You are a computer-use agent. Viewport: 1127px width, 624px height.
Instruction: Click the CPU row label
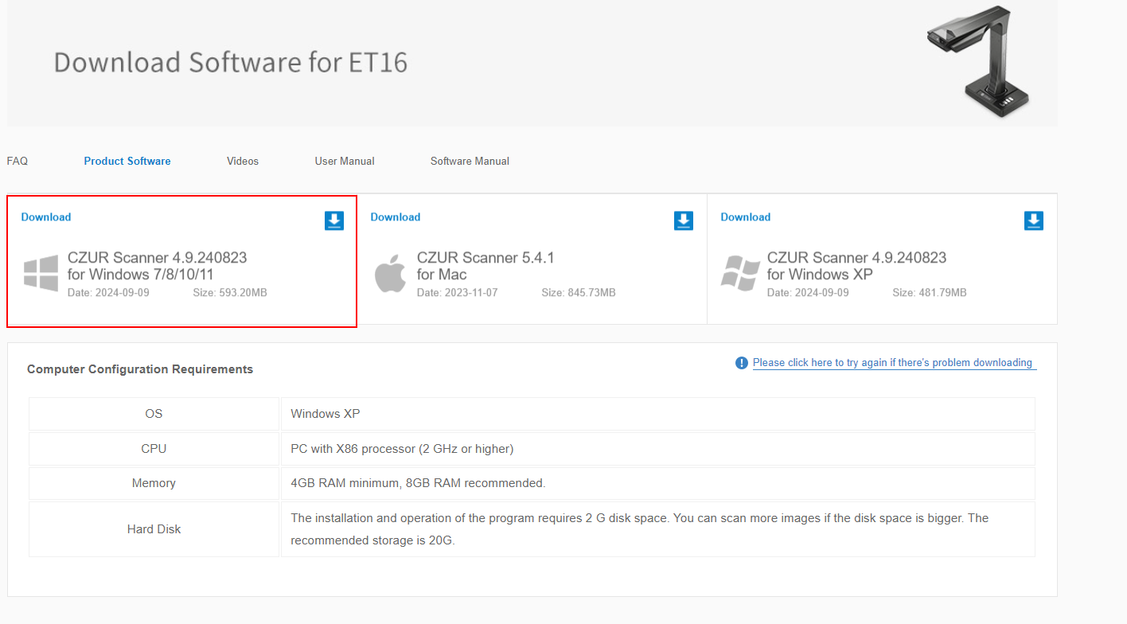click(154, 449)
